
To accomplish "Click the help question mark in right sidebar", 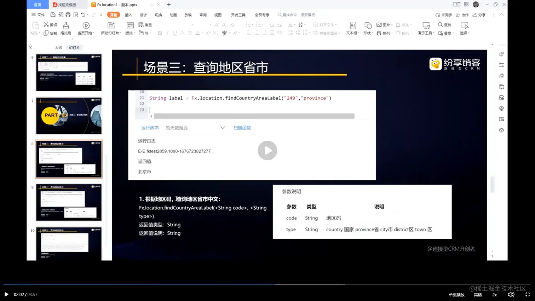I will click(x=501, y=130).
